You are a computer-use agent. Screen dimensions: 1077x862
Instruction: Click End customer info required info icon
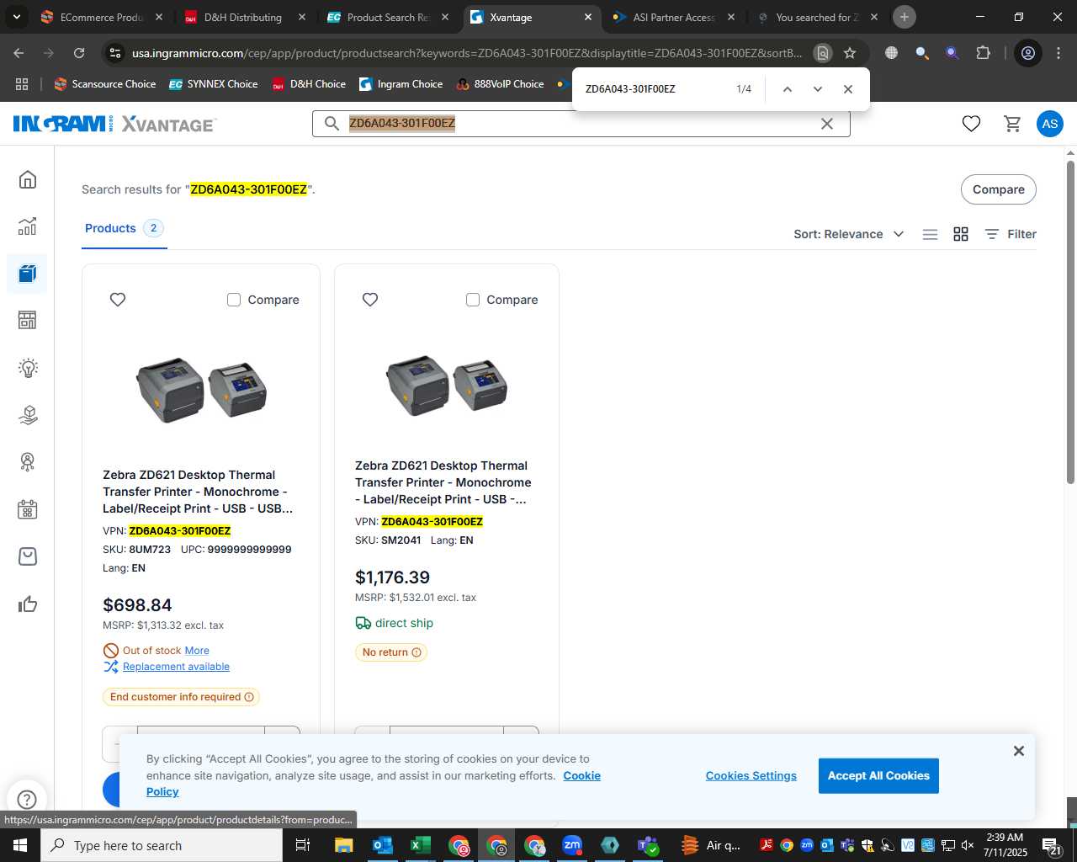(249, 697)
